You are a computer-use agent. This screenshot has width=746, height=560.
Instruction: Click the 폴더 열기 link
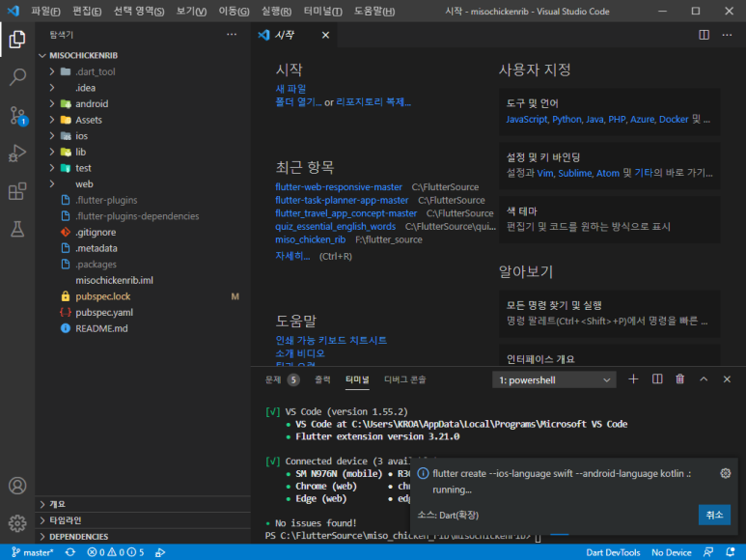(298, 101)
